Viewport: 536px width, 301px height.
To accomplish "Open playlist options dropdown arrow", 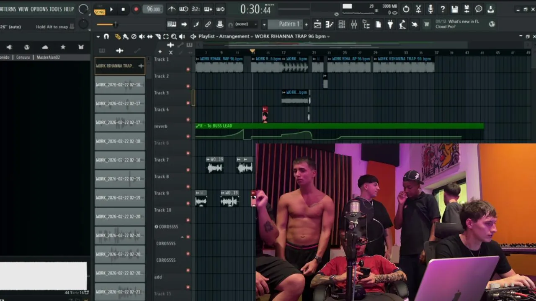I will tap(98, 36).
